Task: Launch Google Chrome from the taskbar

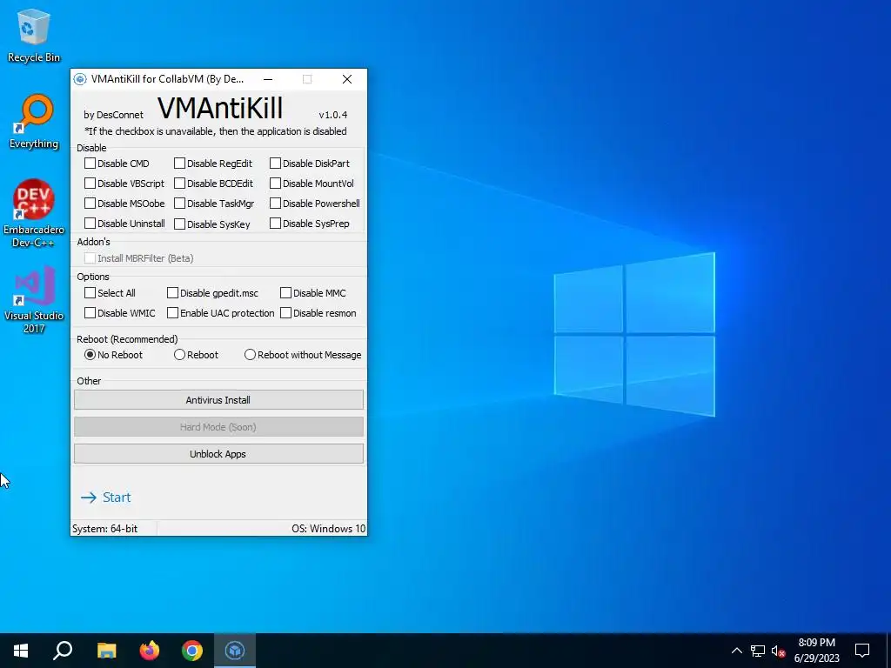Action: click(192, 651)
